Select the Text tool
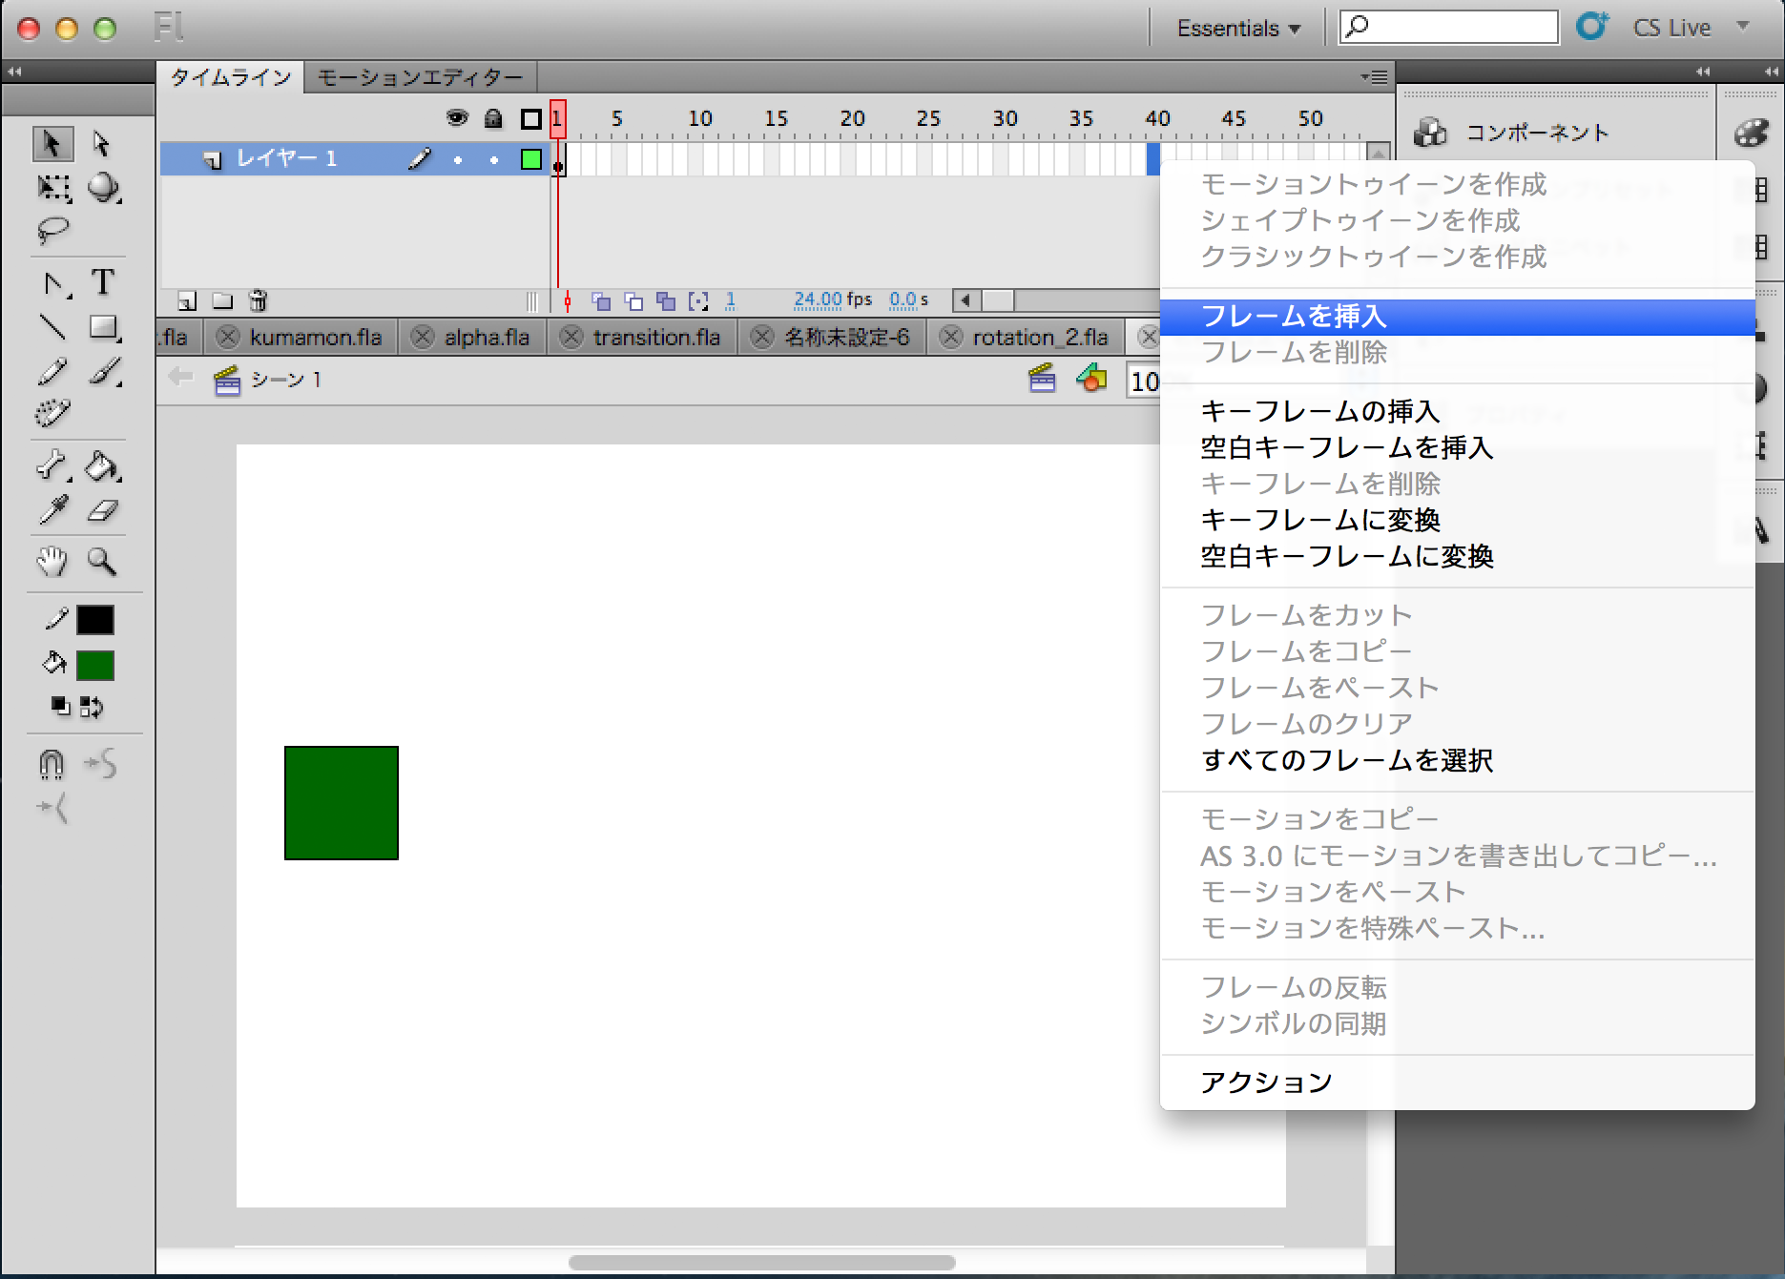Screen dimensions: 1785x1279 pyautogui.click(x=102, y=282)
